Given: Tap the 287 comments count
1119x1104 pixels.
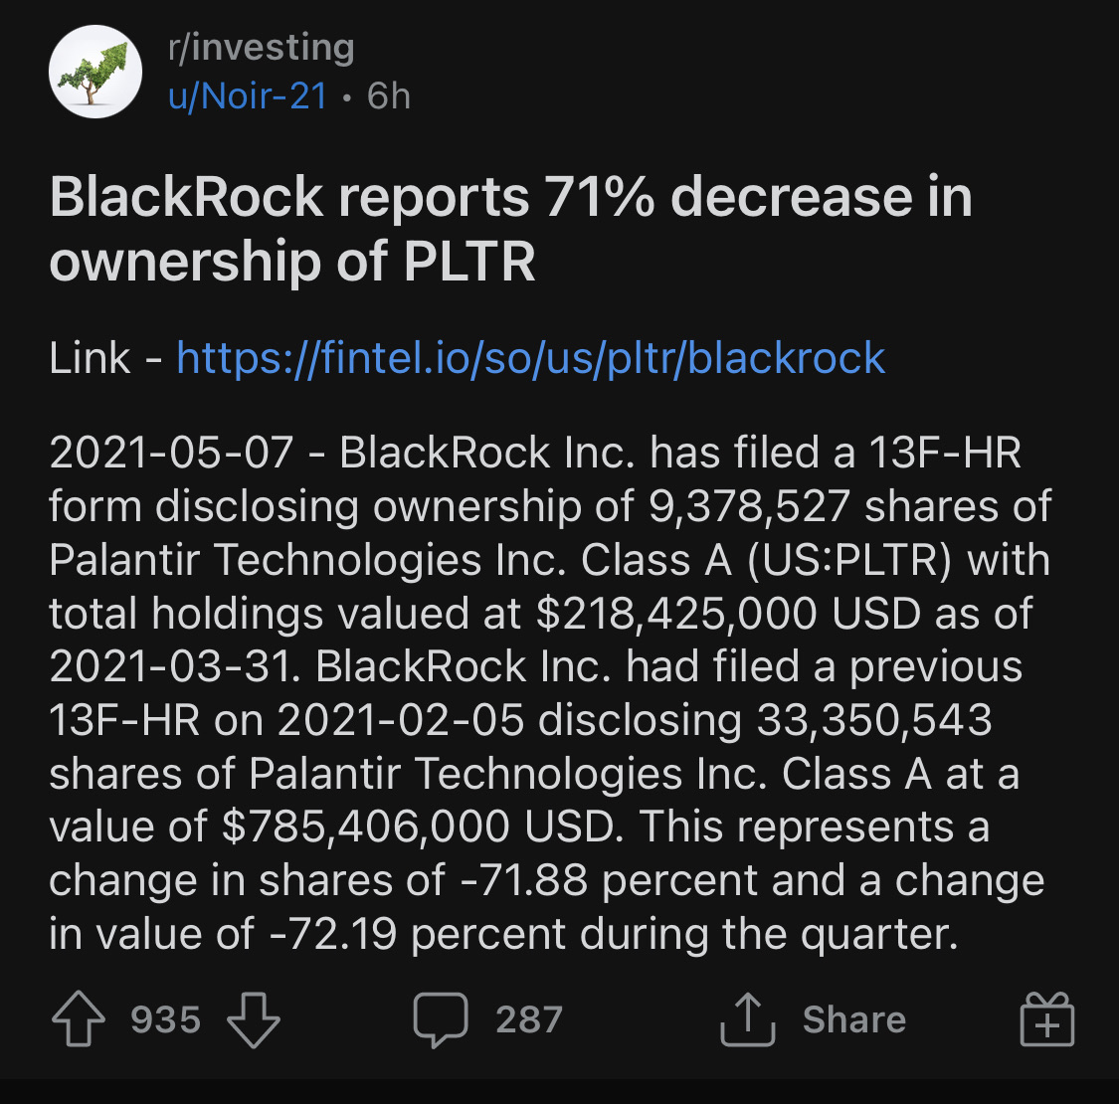Looking at the screenshot, I should pyautogui.click(x=529, y=1019).
